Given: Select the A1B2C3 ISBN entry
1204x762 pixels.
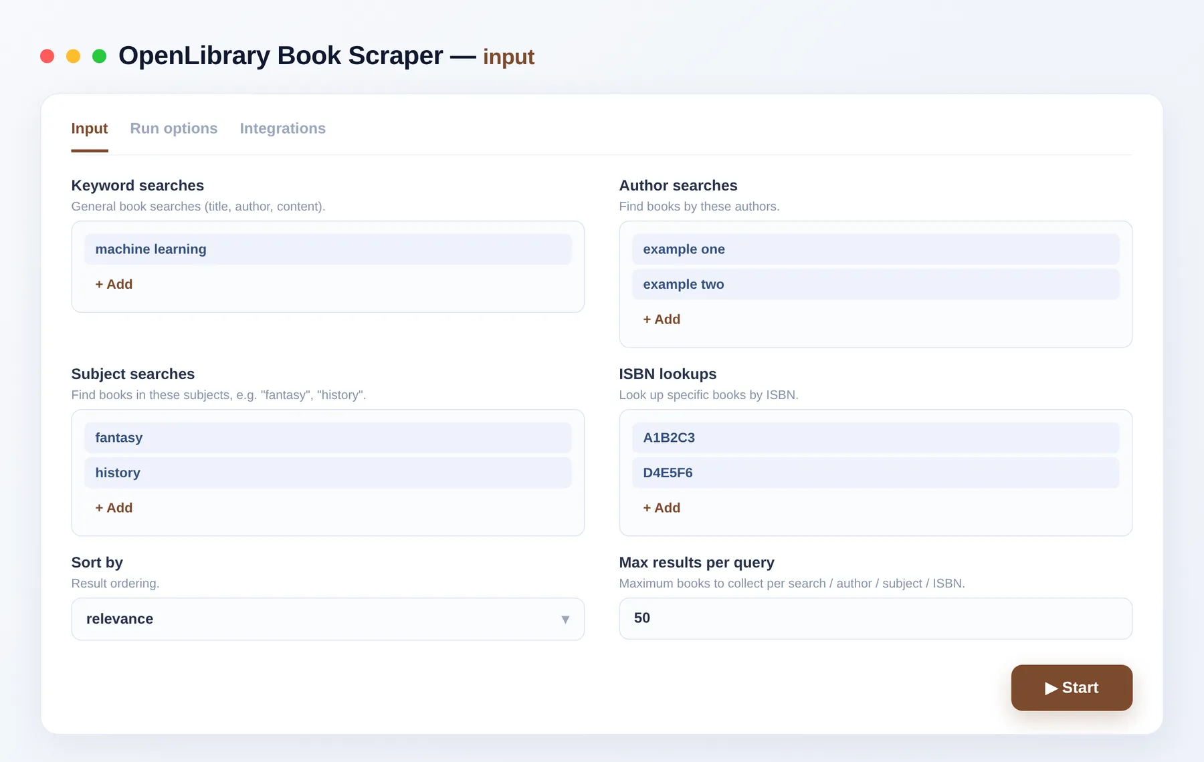Looking at the screenshot, I should coord(876,438).
